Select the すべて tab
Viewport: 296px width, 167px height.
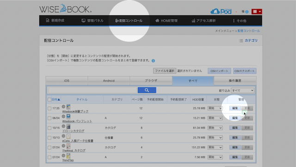point(193,81)
